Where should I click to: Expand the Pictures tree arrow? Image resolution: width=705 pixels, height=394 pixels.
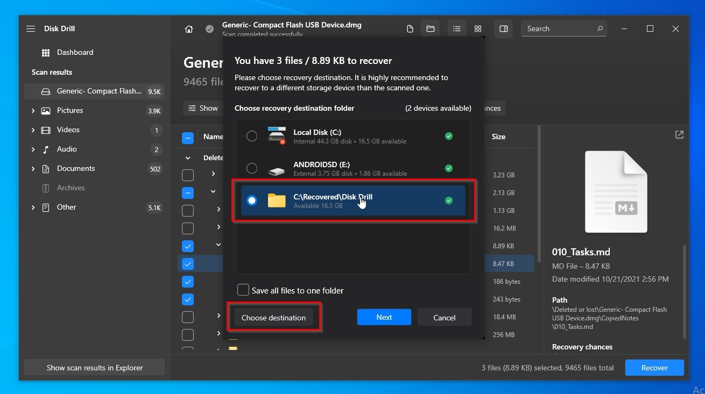click(x=33, y=111)
